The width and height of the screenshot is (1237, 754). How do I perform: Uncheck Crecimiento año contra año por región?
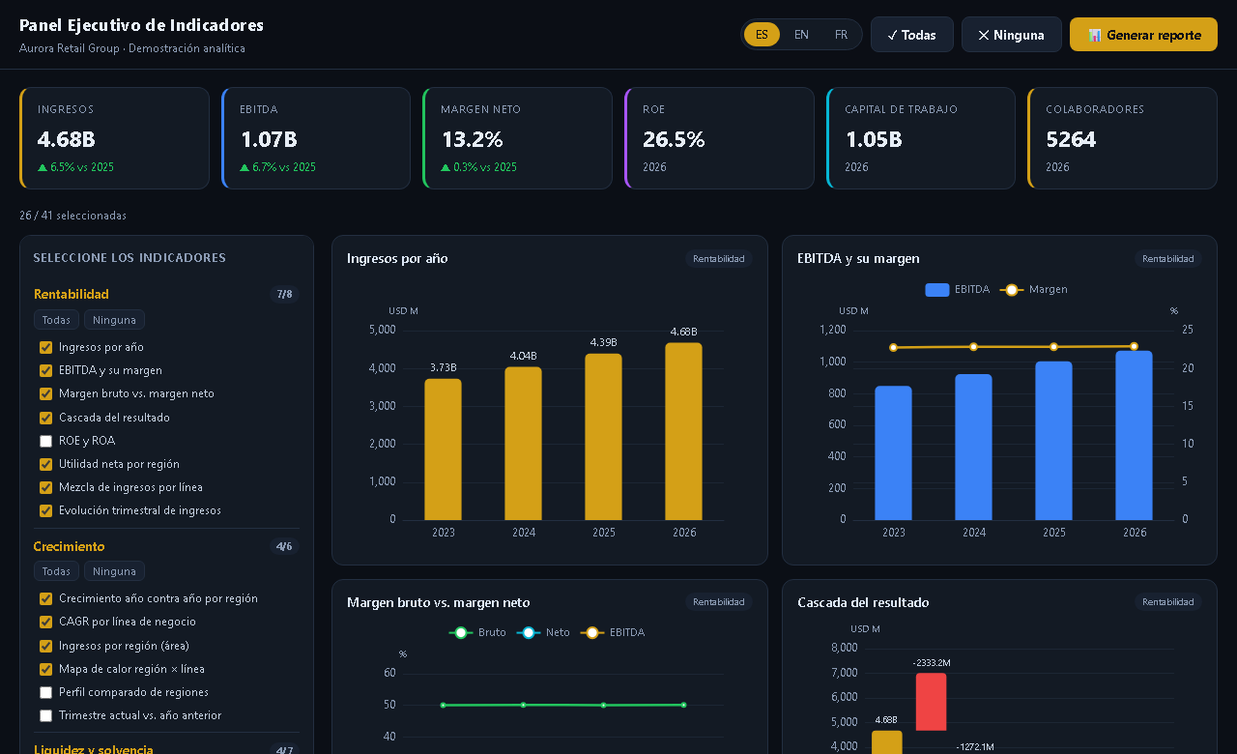click(x=45, y=598)
